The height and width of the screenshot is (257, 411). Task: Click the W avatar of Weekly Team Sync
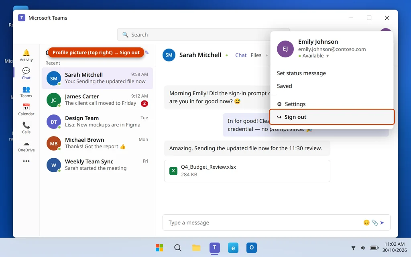(54, 165)
